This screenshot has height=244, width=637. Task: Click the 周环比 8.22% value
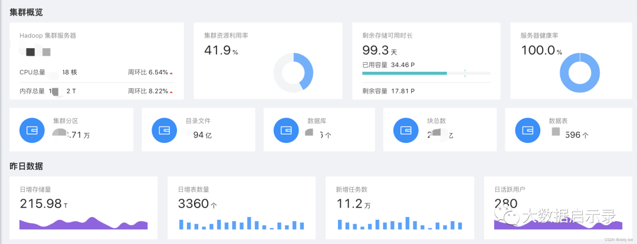coord(148,91)
